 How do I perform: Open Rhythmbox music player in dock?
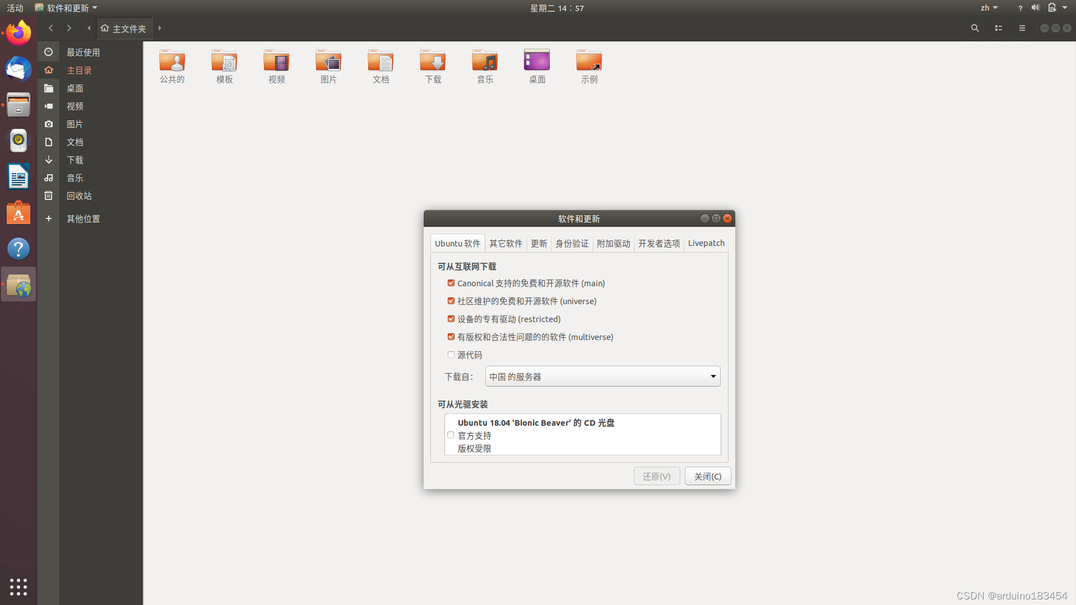click(18, 141)
